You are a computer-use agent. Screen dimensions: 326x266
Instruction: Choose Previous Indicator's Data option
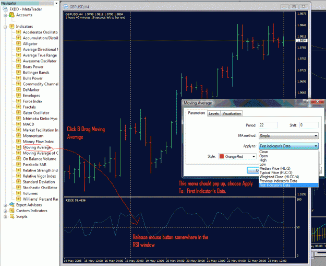288,181
